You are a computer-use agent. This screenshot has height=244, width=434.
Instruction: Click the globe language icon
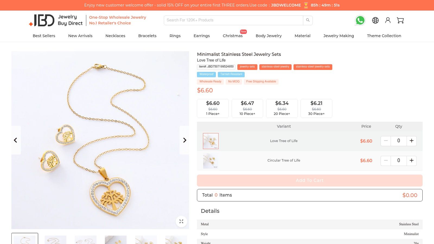pos(375,20)
